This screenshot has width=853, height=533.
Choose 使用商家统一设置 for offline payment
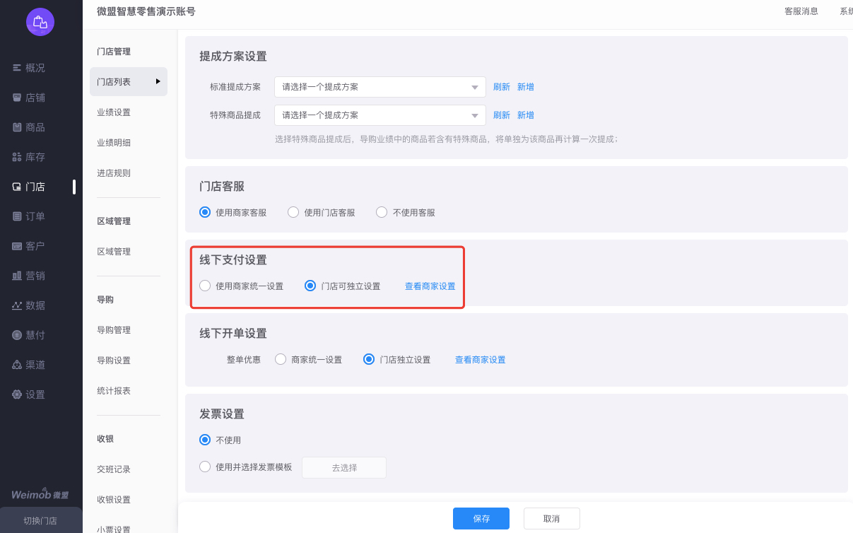pos(205,286)
